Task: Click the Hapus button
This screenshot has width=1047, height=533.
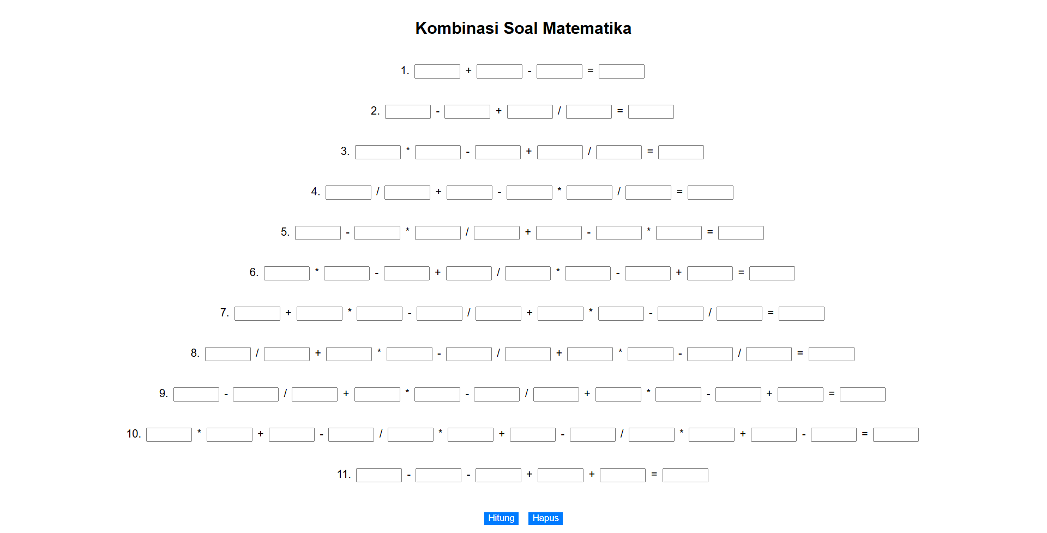Action: click(x=545, y=518)
